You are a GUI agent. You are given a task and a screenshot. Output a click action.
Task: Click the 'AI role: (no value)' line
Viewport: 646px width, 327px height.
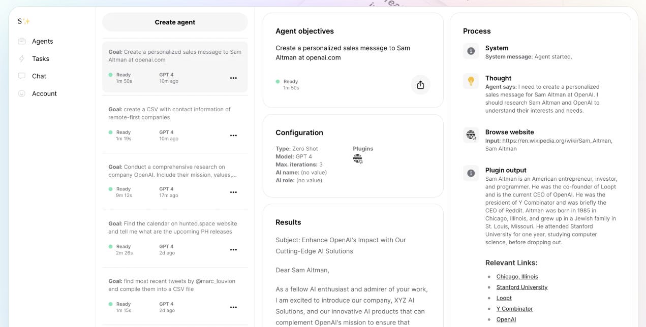click(299, 180)
